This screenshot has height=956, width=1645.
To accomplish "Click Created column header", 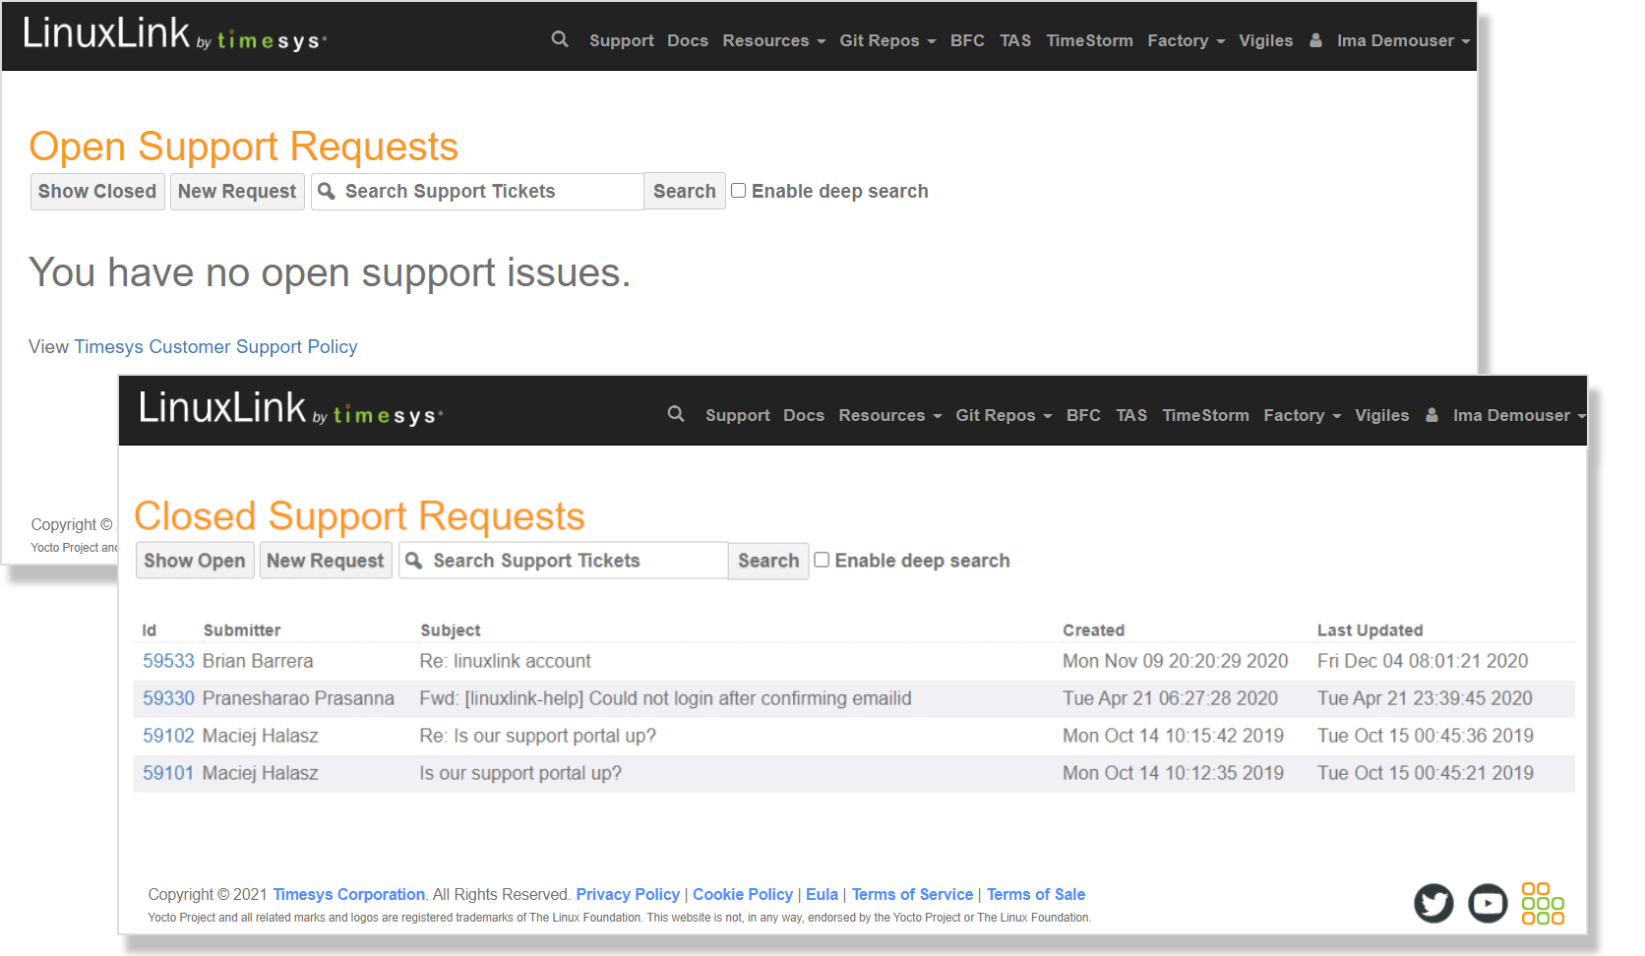I will (1093, 630).
